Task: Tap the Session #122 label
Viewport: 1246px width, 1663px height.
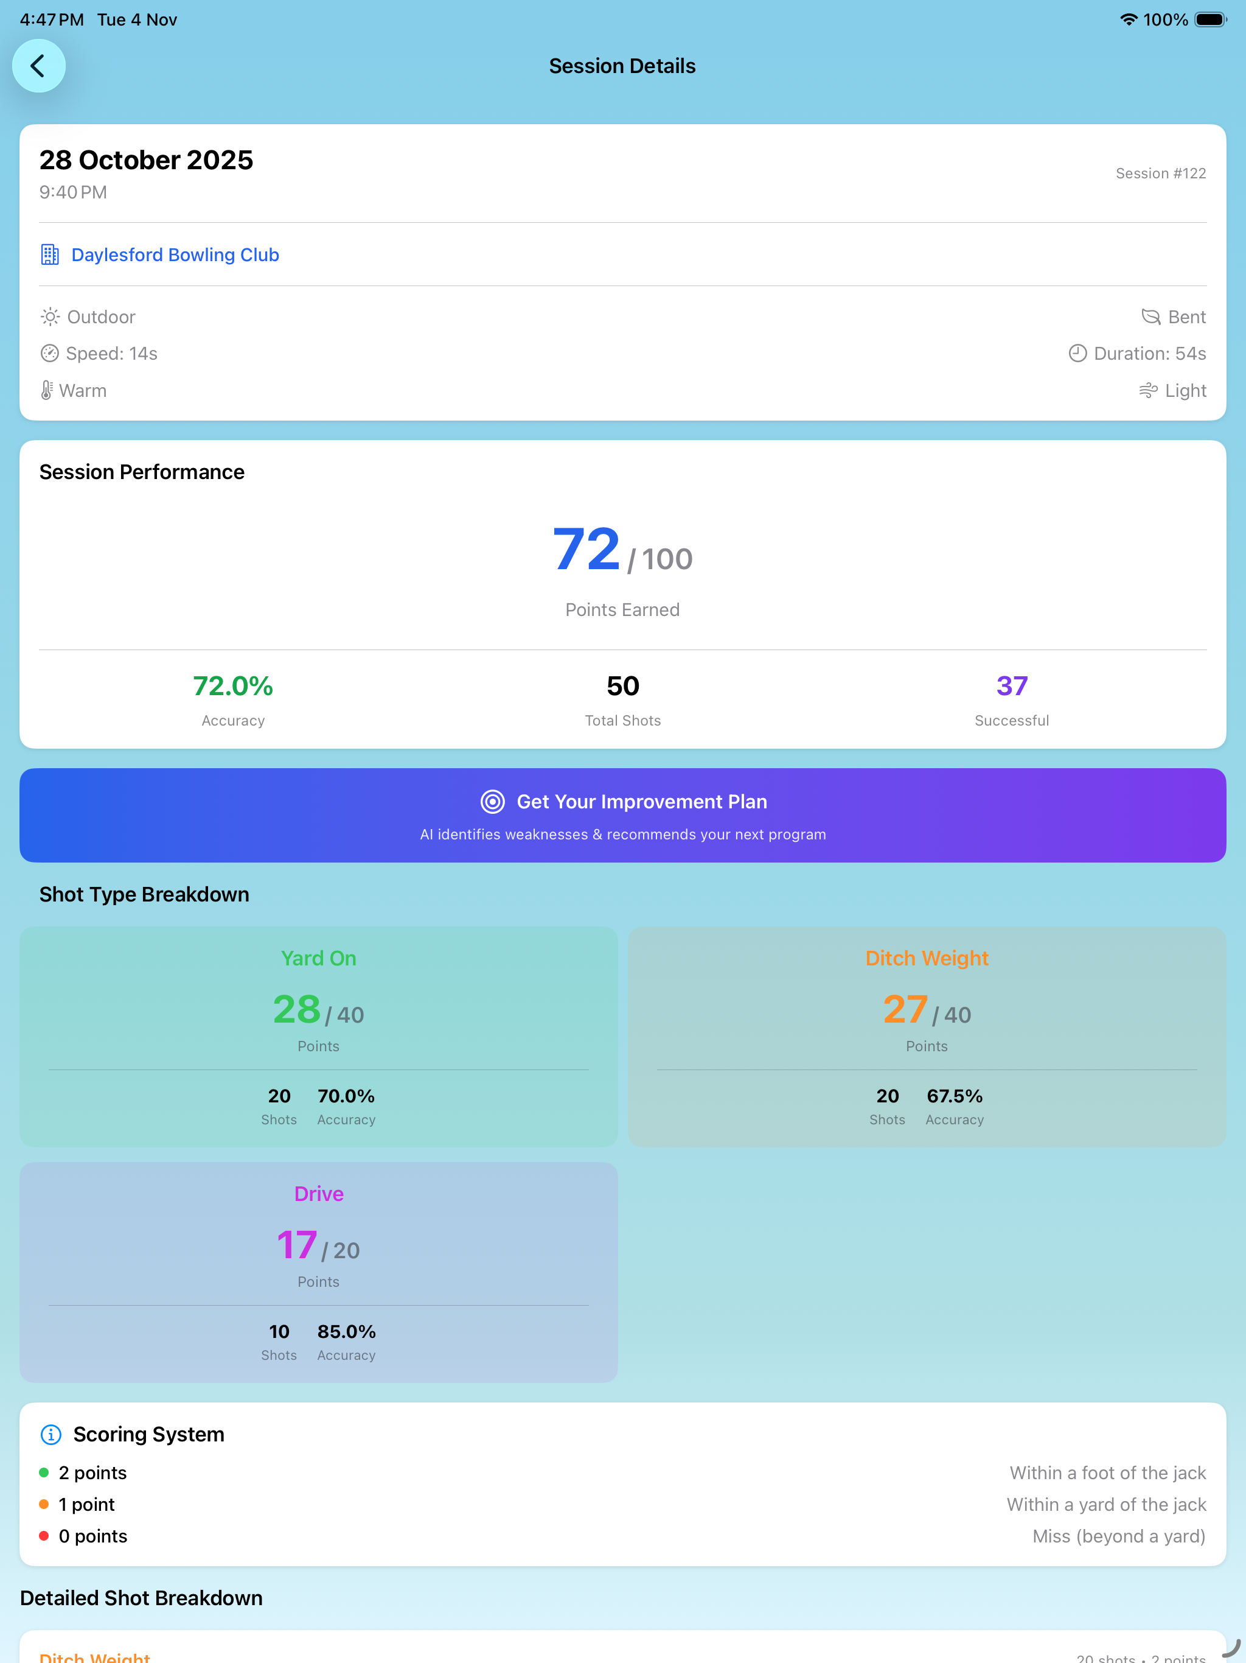Action: pyautogui.click(x=1160, y=173)
